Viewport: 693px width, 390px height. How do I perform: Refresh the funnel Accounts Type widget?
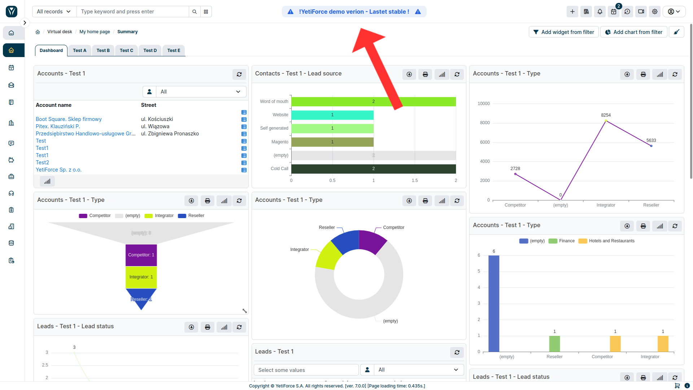239,201
